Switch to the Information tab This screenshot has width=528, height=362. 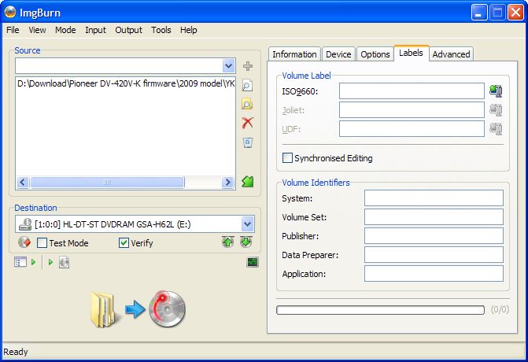click(294, 54)
